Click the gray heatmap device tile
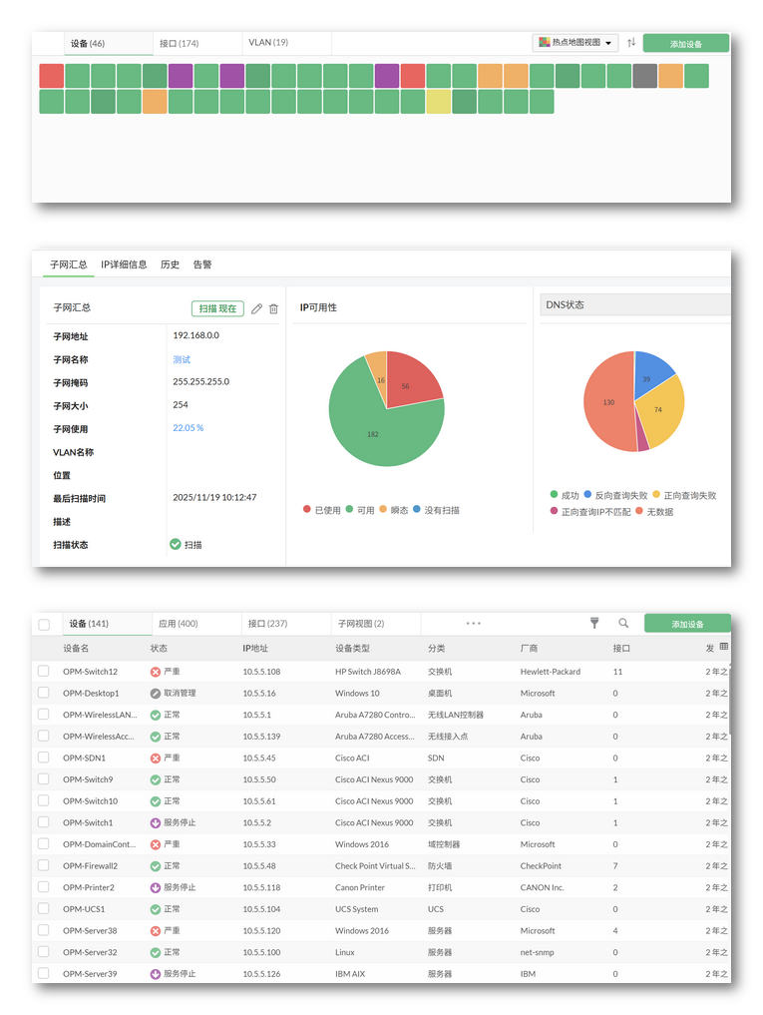The height and width of the screenshot is (1015, 763). pos(645,76)
